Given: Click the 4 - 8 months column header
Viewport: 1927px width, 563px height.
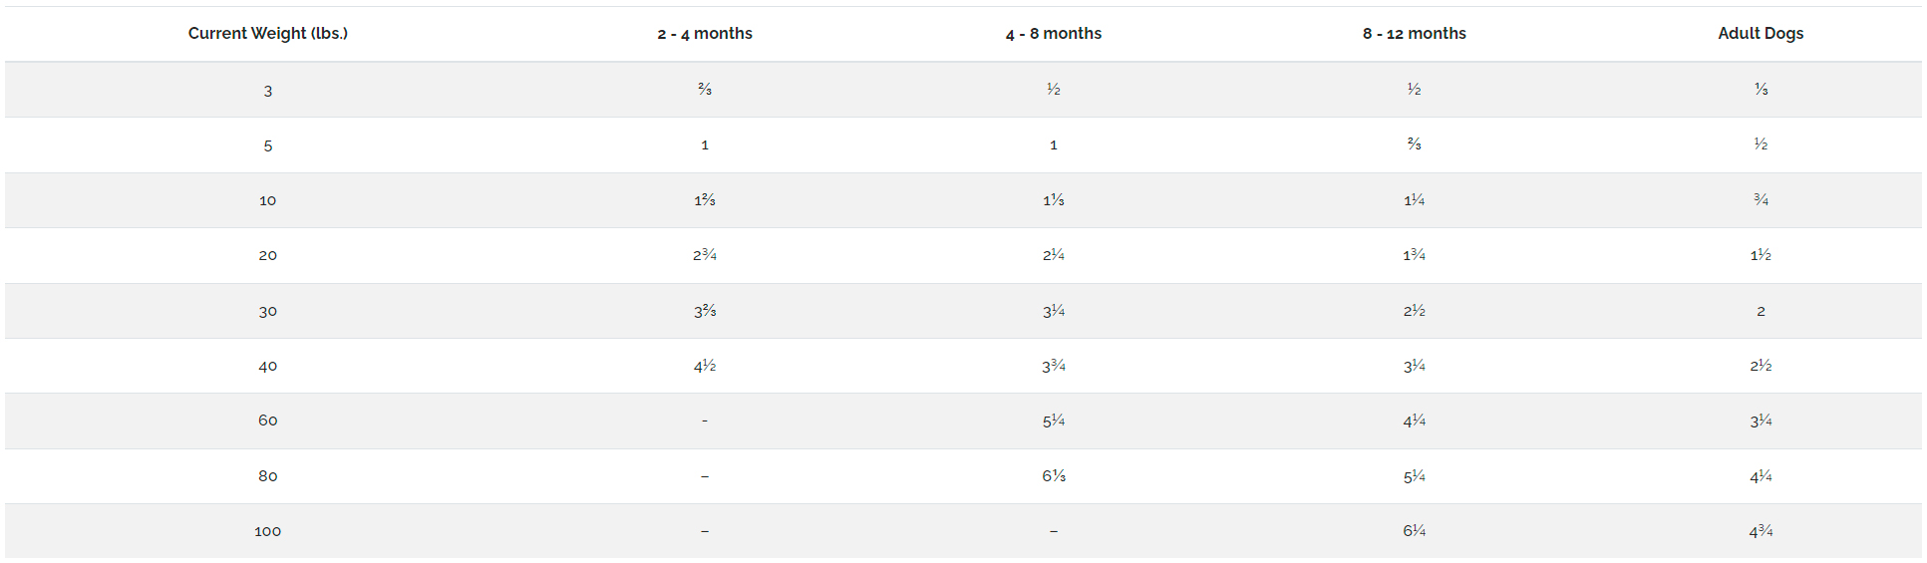Looking at the screenshot, I should click(x=1054, y=33).
